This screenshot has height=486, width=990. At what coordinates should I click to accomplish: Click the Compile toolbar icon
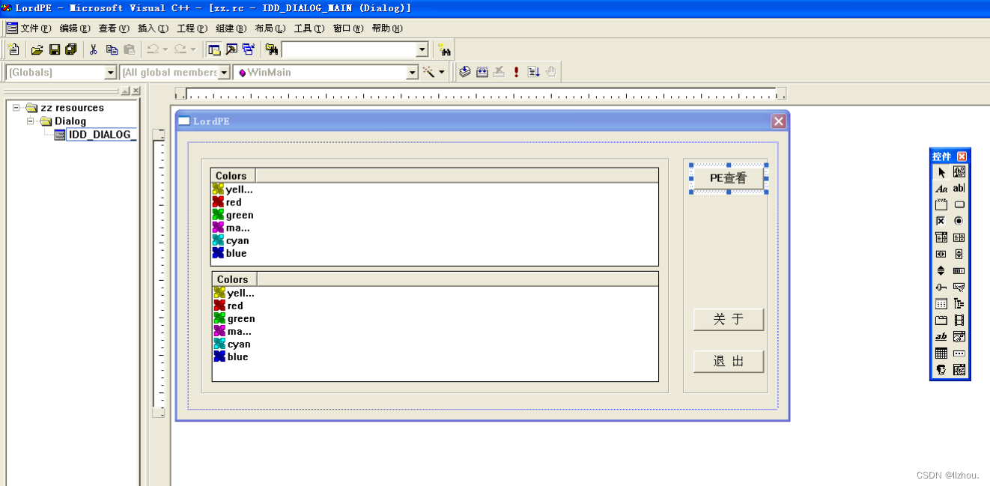(464, 71)
